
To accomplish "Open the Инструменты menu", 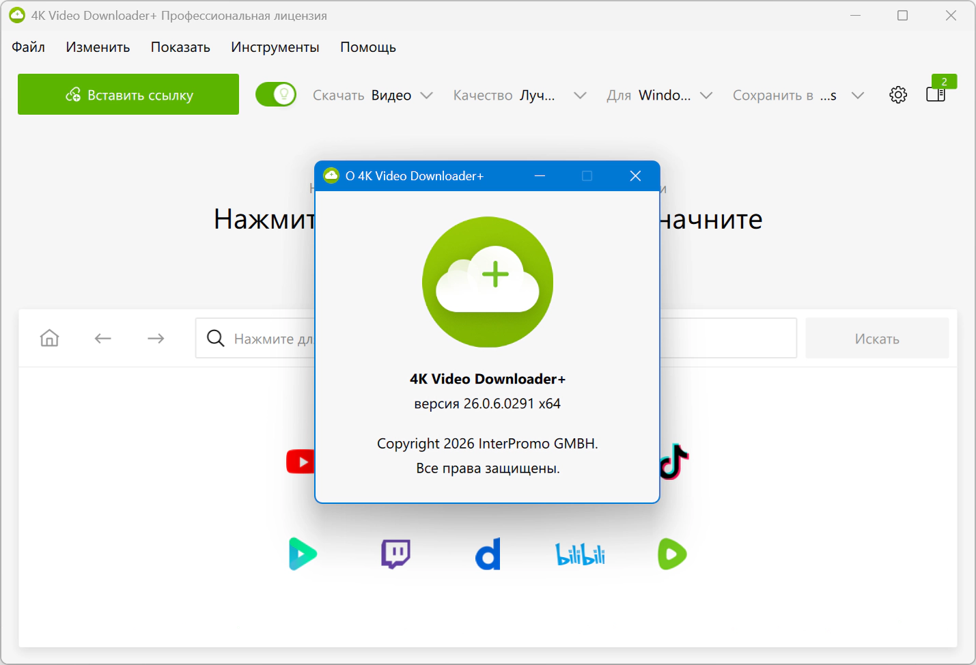I will click(x=275, y=47).
